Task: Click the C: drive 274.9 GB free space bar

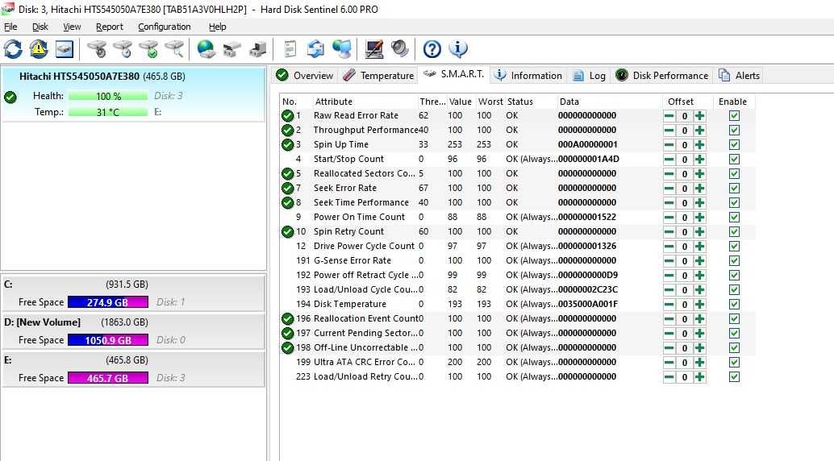Action: [x=108, y=302]
